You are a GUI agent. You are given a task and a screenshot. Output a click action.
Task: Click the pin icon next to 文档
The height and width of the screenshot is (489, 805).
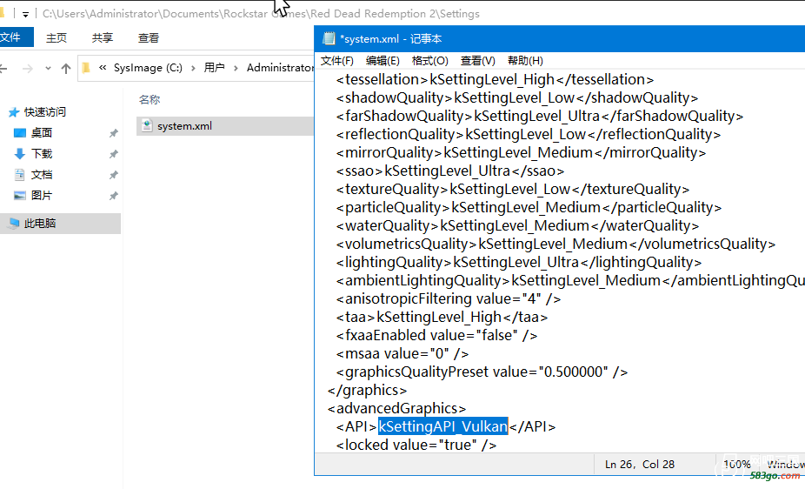tap(114, 175)
